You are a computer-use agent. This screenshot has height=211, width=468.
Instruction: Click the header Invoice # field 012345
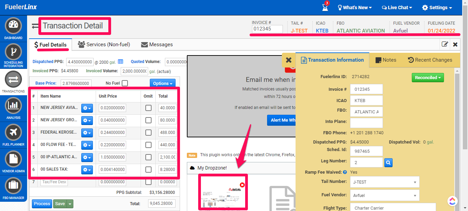tap(267, 29)
